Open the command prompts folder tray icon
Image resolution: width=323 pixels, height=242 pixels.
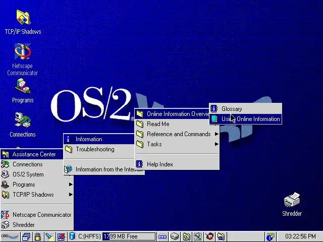221,236
